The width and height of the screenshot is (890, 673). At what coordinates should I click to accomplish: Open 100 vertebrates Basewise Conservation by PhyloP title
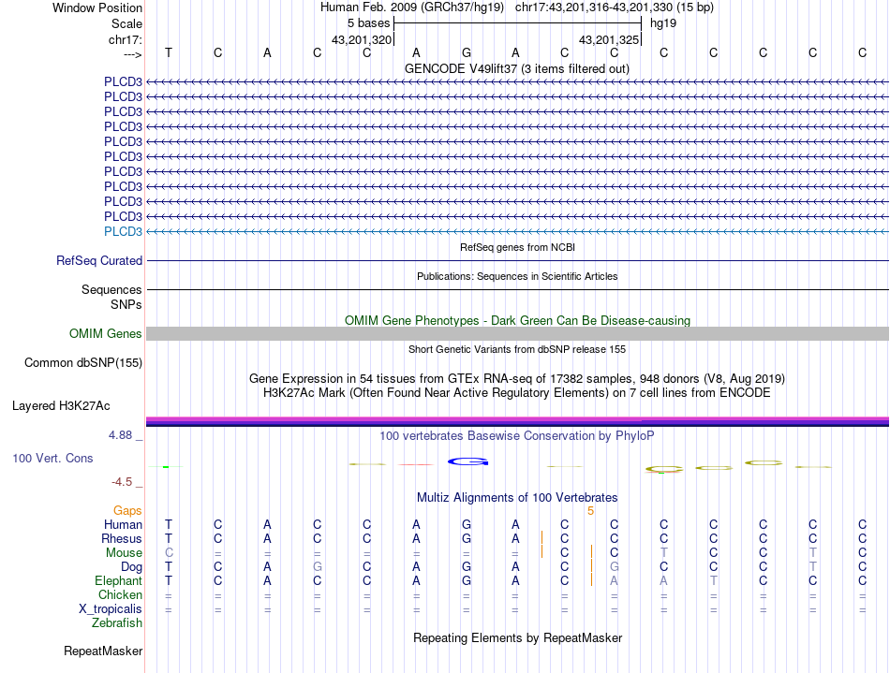coord(517,435)
